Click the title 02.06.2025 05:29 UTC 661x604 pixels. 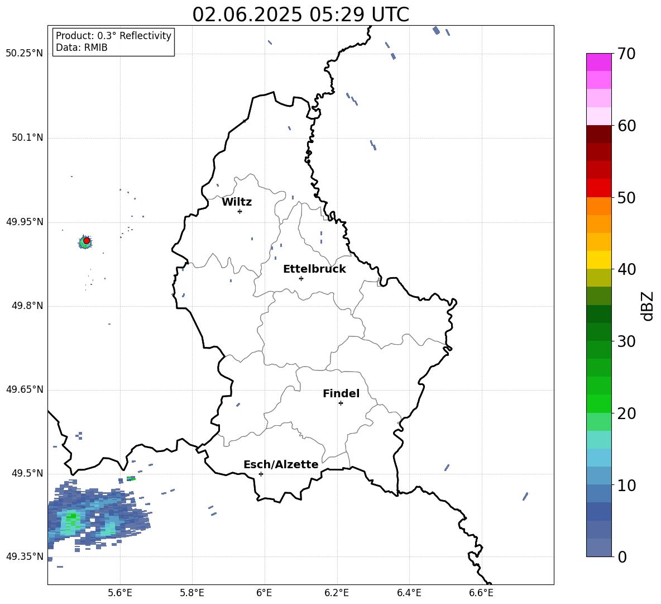pyautogui.click(x=300, y=15)
